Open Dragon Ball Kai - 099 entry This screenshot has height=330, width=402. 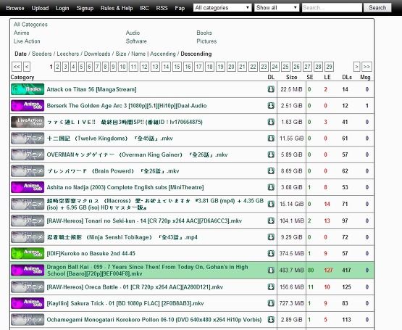[147, 270]
